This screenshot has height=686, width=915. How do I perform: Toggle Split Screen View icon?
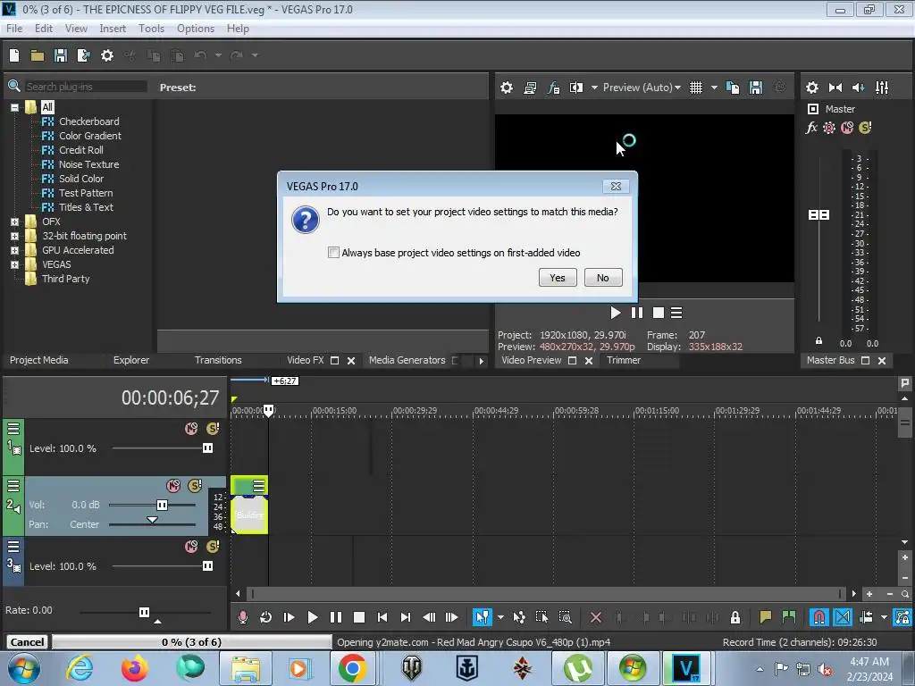point(576,88)
